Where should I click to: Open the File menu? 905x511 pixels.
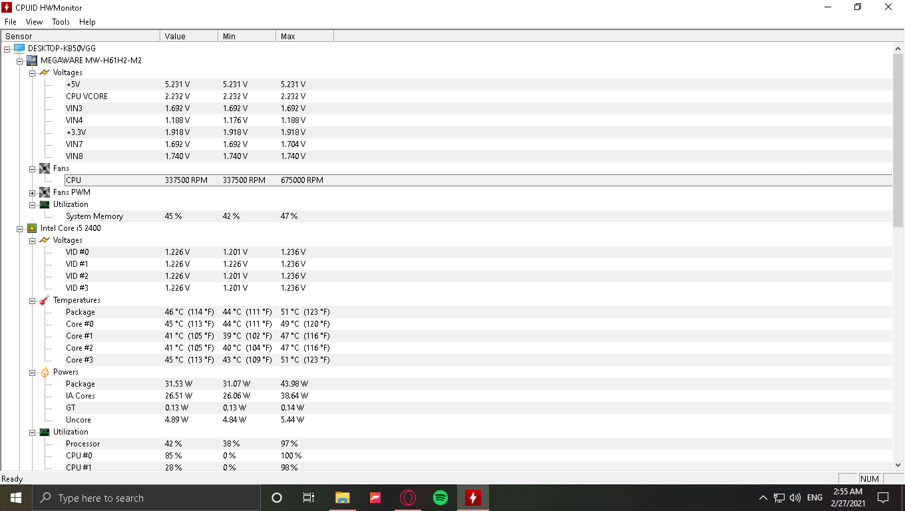coord(10,22)
